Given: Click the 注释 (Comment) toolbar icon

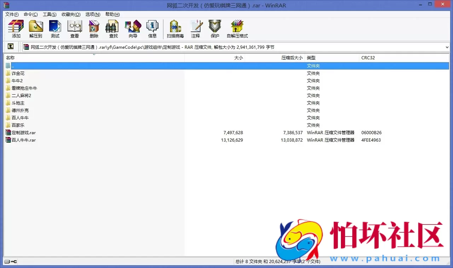Looking at the screenshot, I should click(196, 29).
